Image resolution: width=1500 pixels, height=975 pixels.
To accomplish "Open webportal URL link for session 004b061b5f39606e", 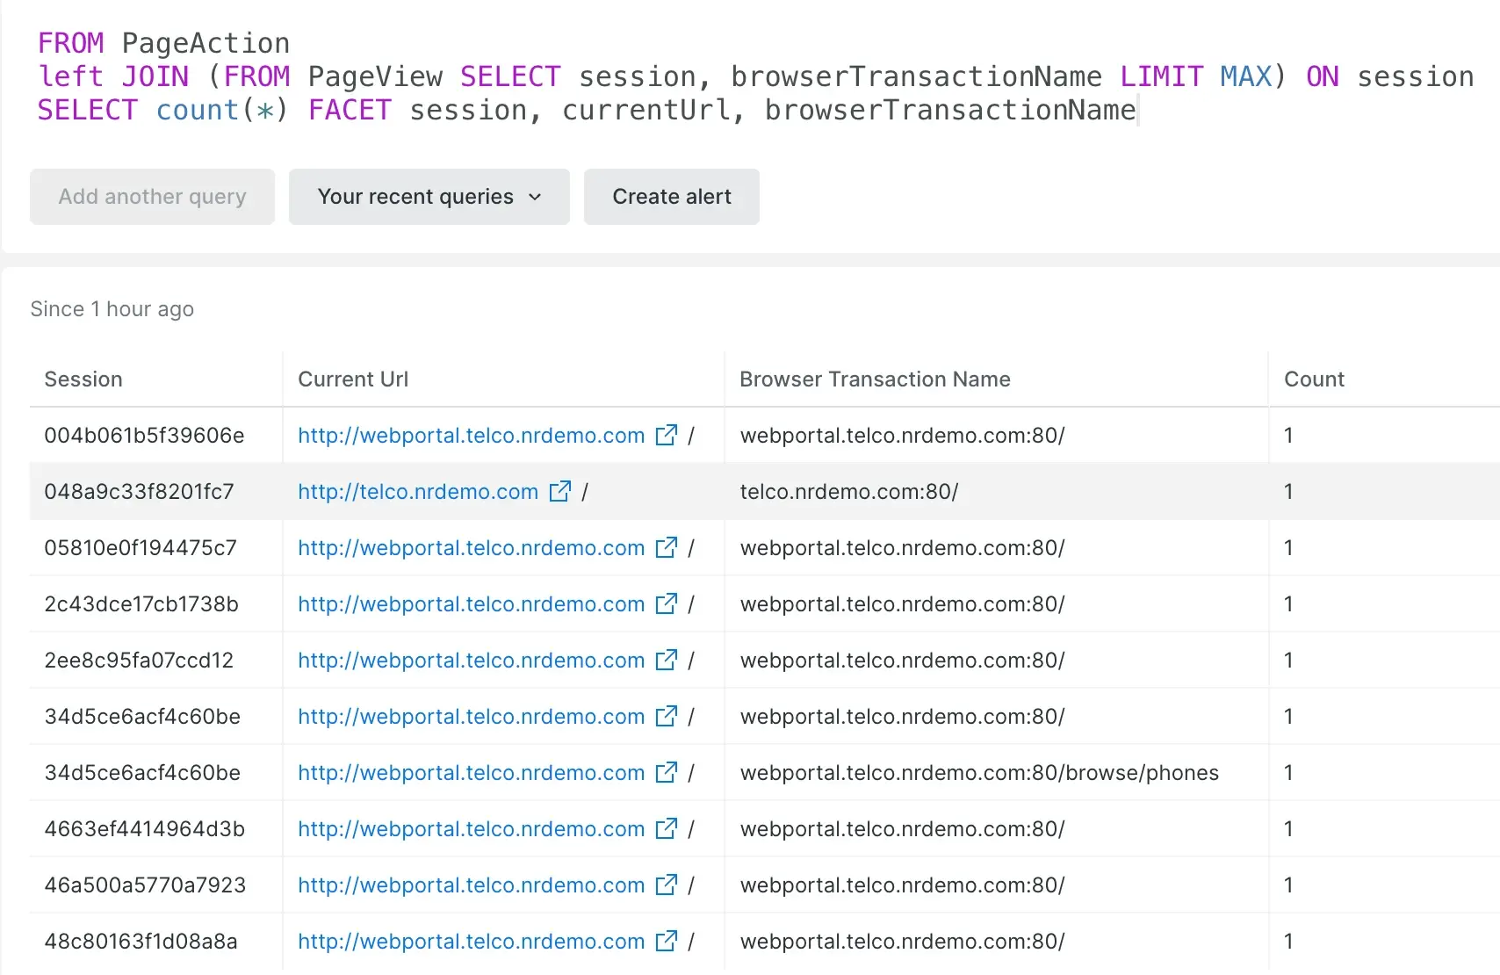I will click(x=471, y=436).
